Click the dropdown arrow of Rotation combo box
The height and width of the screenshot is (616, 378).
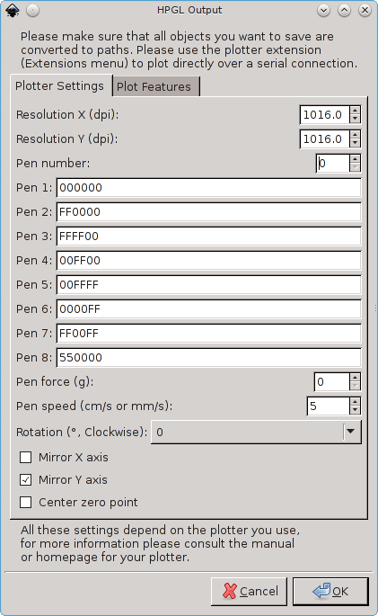(350, 432)
